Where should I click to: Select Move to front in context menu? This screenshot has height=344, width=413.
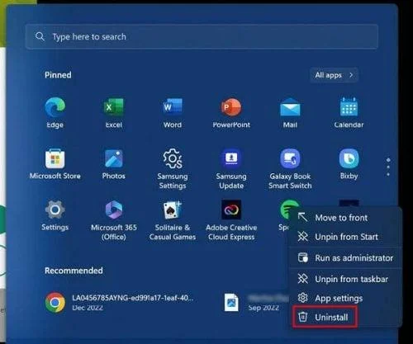click(x=345, y=218)
